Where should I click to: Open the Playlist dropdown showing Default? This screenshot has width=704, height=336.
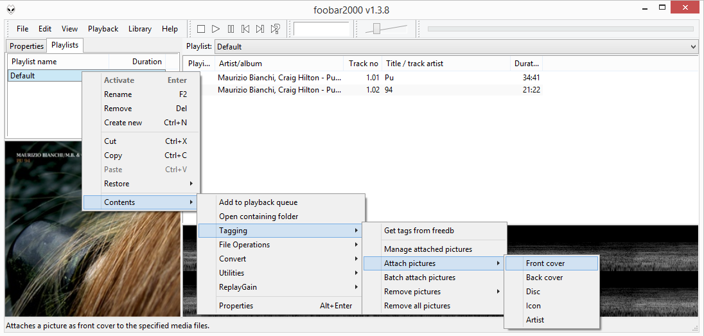456,47
